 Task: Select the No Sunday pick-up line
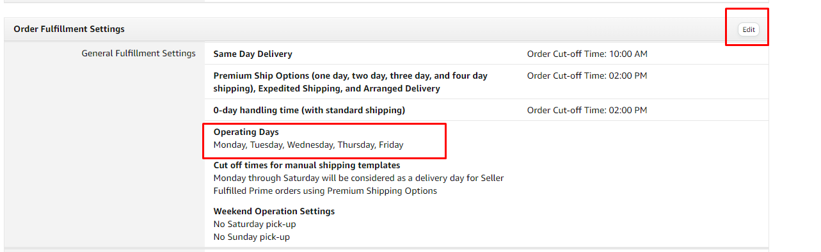(x=251, y=237)
